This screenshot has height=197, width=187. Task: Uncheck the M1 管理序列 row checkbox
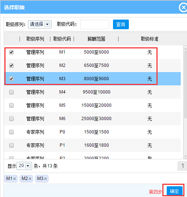pyautogui.click(x=11, y=52)
